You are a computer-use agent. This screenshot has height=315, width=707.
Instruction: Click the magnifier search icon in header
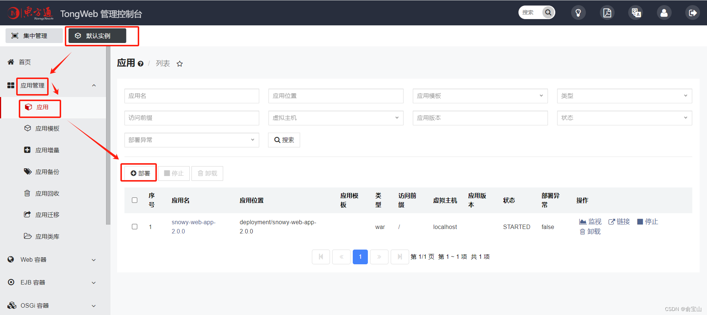548,12
